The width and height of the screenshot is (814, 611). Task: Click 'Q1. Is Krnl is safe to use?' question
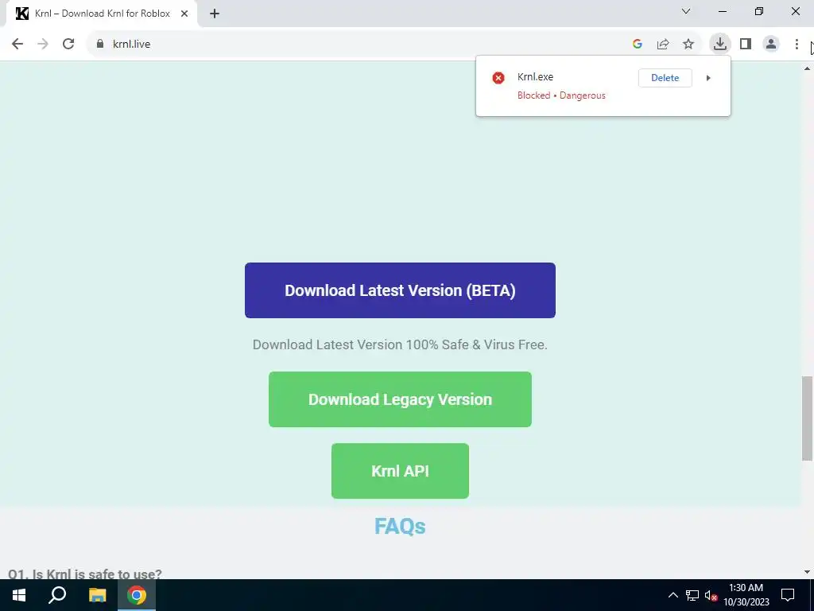point(85,574)
